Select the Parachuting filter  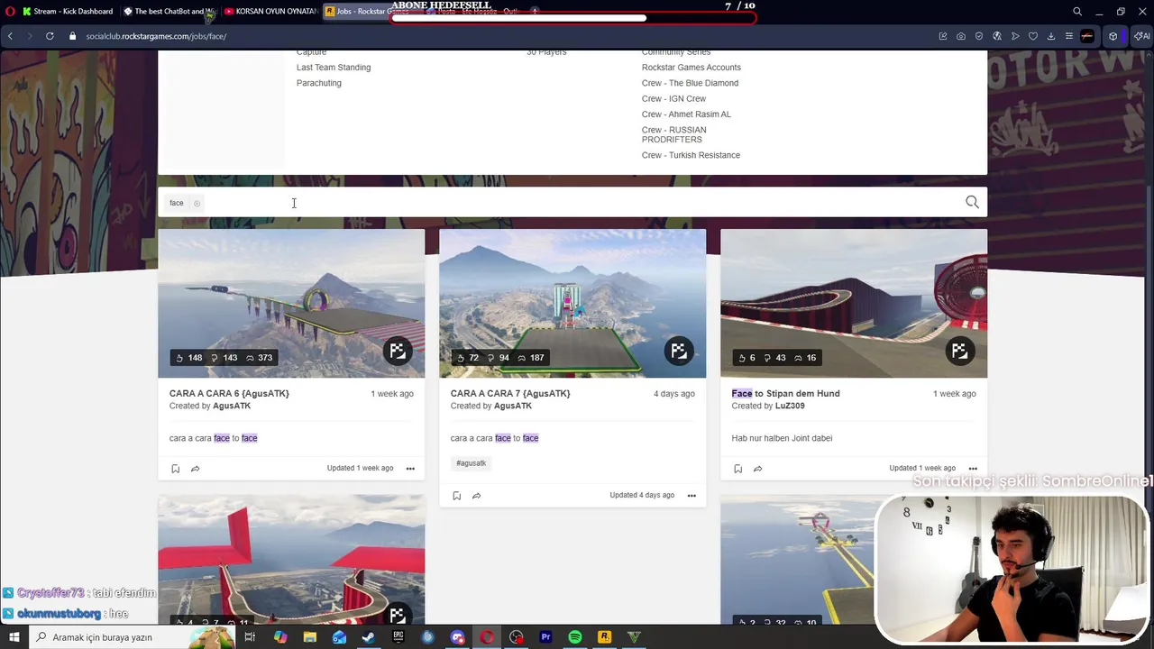(319, 83)
